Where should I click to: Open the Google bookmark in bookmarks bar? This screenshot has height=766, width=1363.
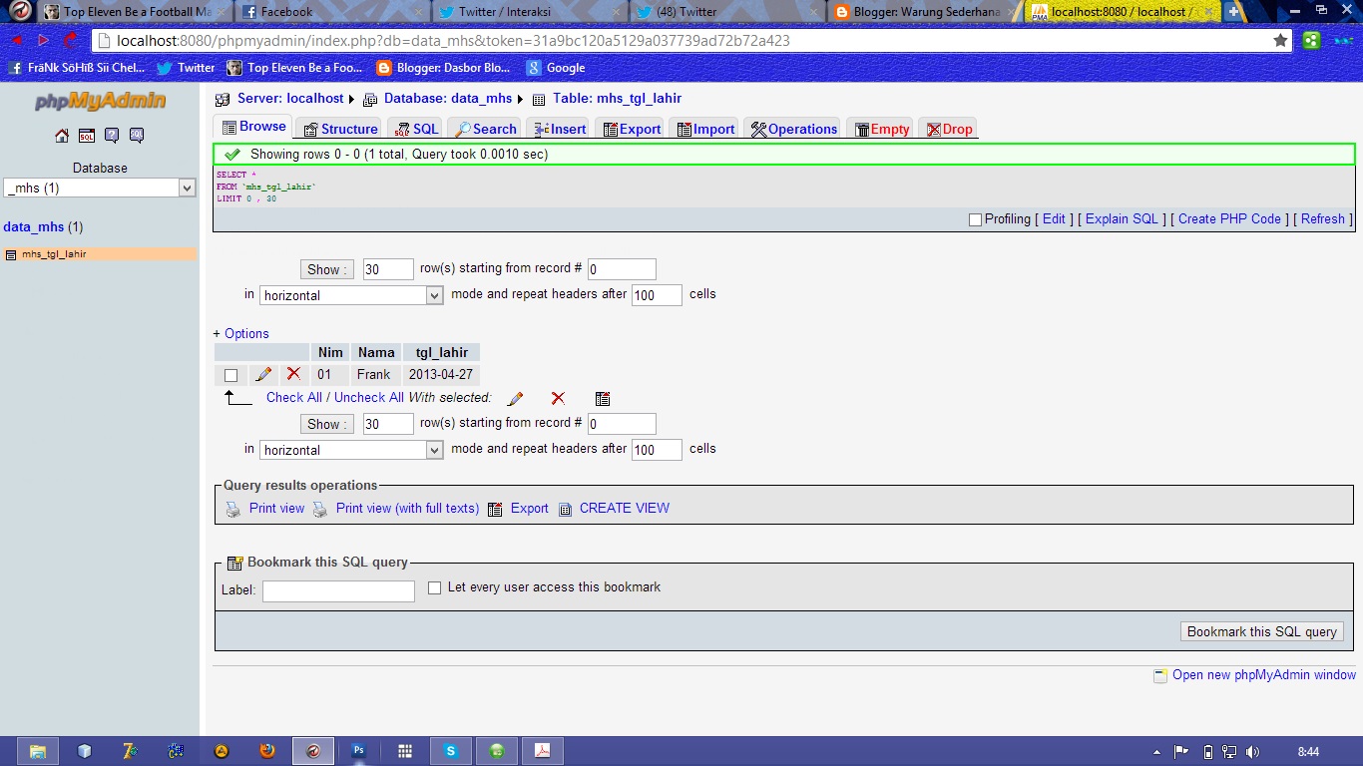tap(556, 68)
